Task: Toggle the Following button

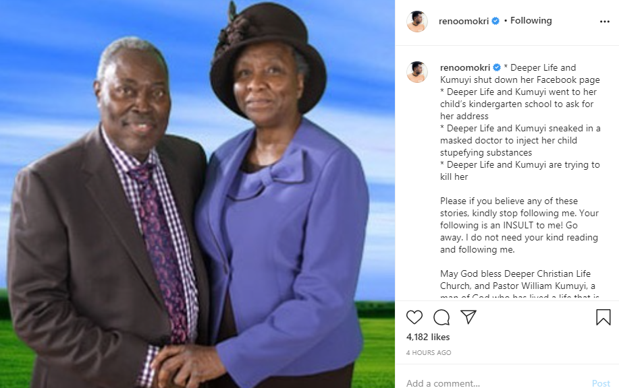Action: (531, 20)
